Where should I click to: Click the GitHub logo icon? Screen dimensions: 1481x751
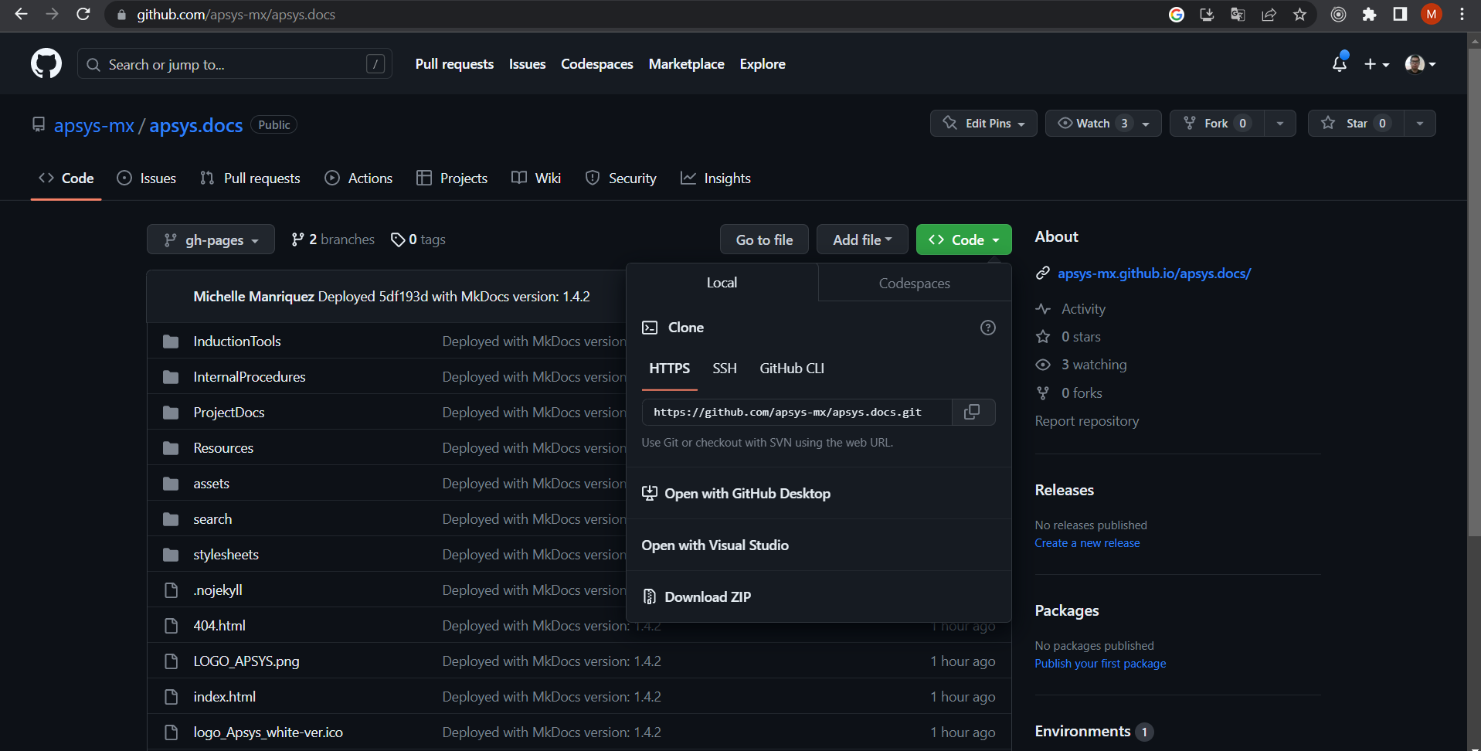46,63
